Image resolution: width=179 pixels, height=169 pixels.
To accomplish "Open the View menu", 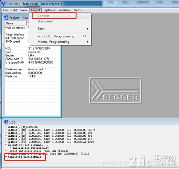I will tap(24, 10).
